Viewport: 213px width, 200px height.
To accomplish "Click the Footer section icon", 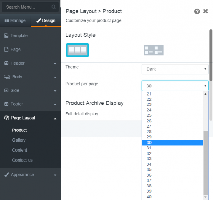I will tap(6, 104).
